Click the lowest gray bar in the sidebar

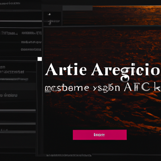pyautogui.click(x=18, y=132)
